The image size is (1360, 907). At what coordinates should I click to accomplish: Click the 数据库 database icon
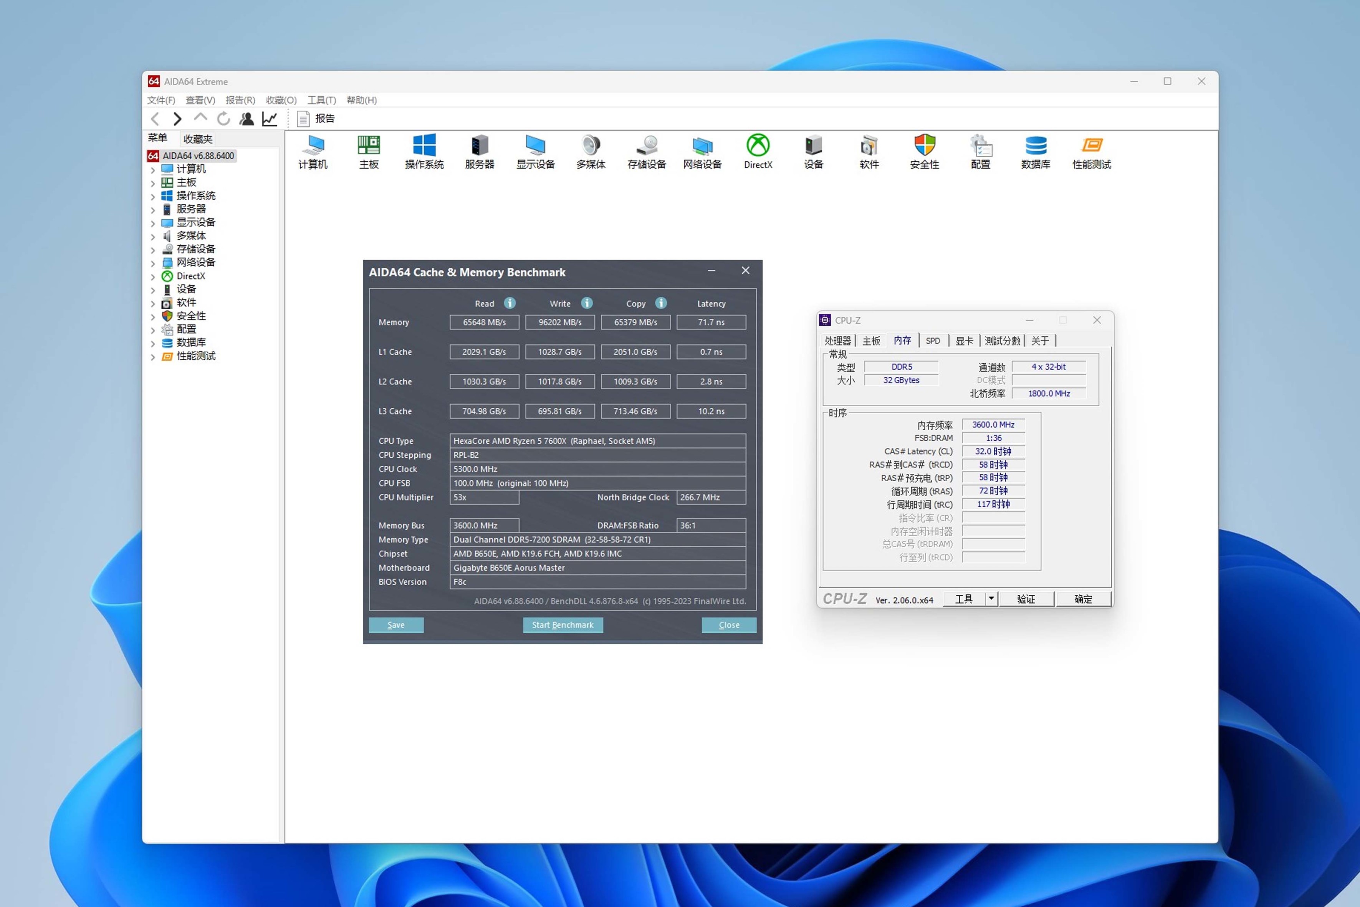pyautogui.click(x=1035, y=151)
